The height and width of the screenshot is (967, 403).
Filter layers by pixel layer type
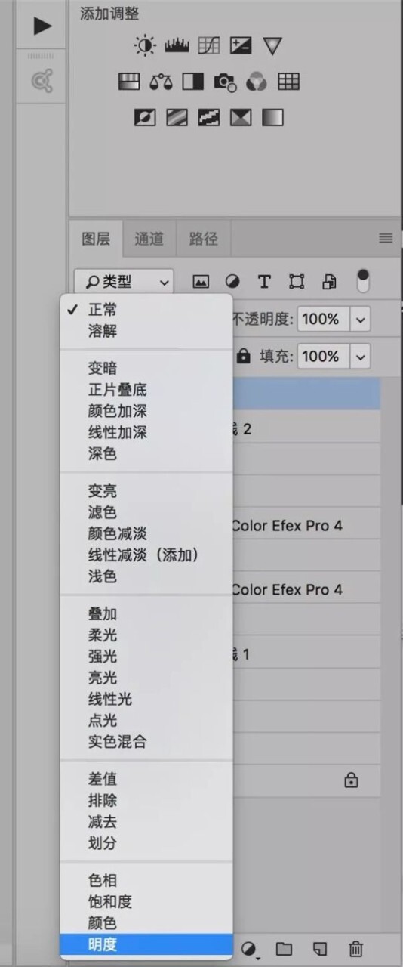click(201, 282)
